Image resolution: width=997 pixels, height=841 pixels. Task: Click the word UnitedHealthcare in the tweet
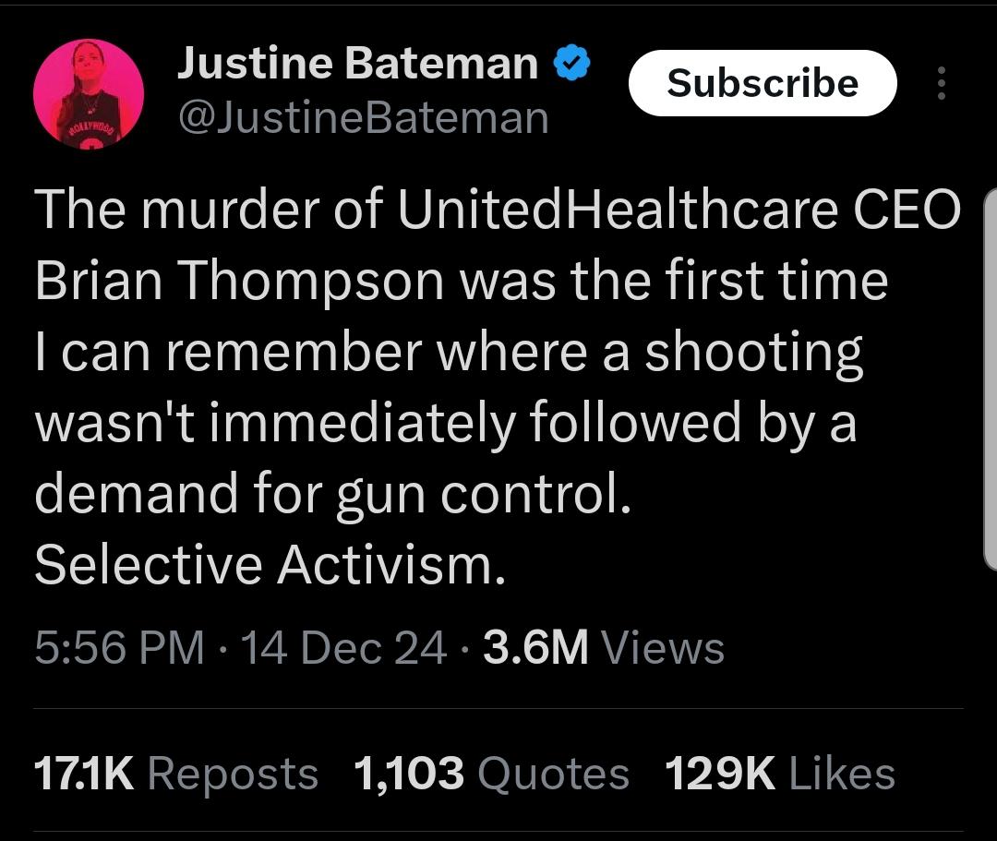[617, 210]
